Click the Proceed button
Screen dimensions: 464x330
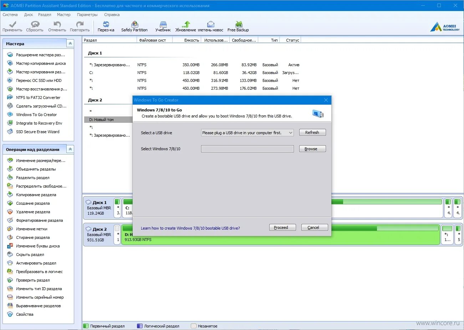(282, 227)
